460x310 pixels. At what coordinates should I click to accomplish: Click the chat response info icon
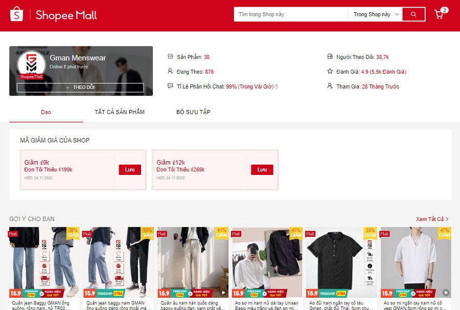click(x=277, y=87)
